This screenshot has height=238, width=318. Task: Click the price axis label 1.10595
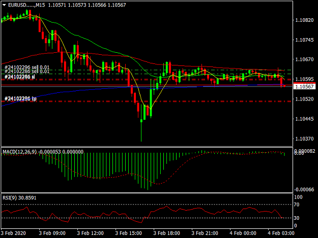point(304,79)
